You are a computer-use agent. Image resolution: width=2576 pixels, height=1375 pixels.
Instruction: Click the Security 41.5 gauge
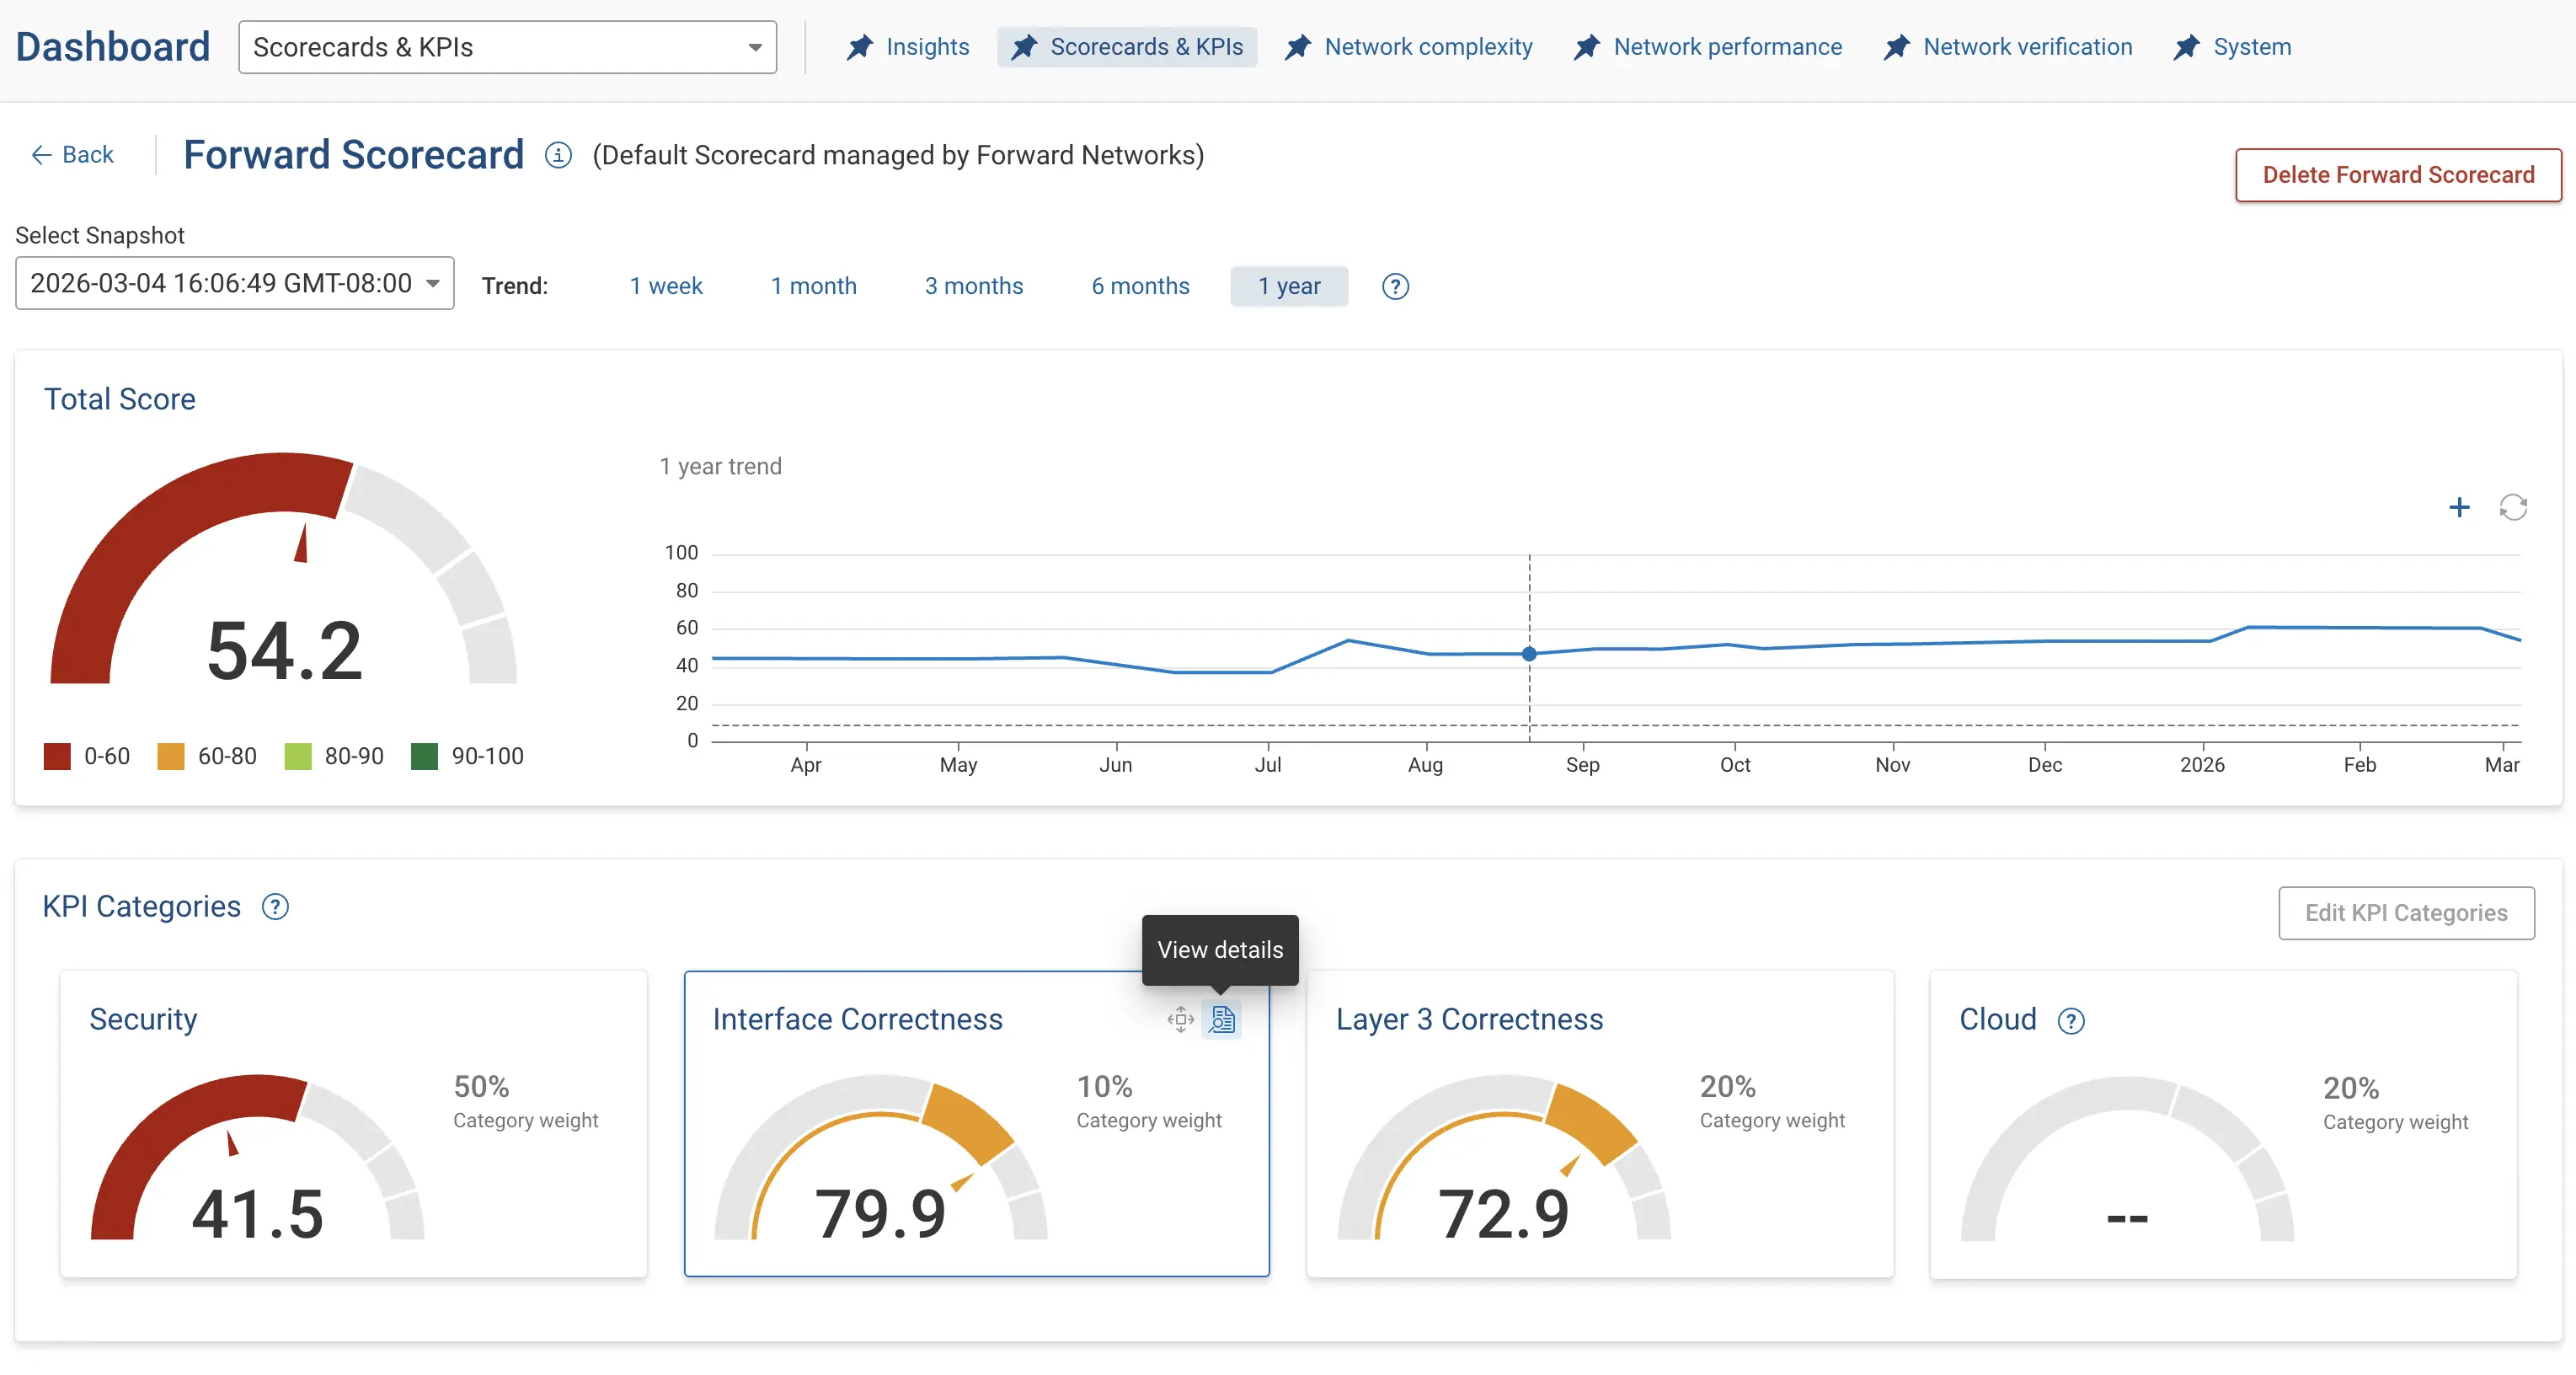click(x=257, y=1158)
